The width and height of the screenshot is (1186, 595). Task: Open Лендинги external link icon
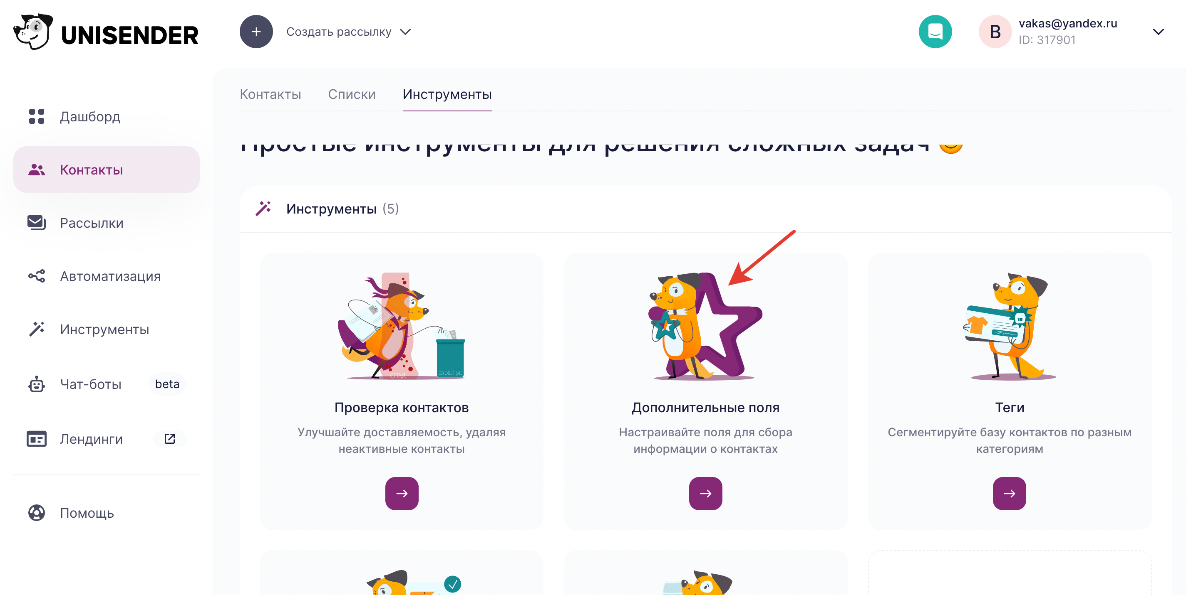[169, 439]
